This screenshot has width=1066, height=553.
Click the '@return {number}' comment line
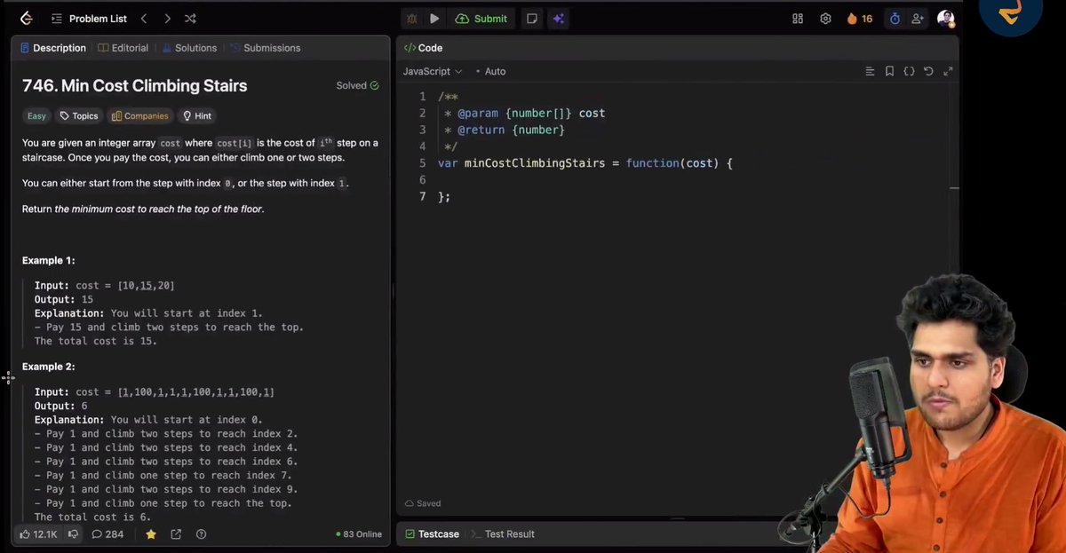tap(505, 130)
